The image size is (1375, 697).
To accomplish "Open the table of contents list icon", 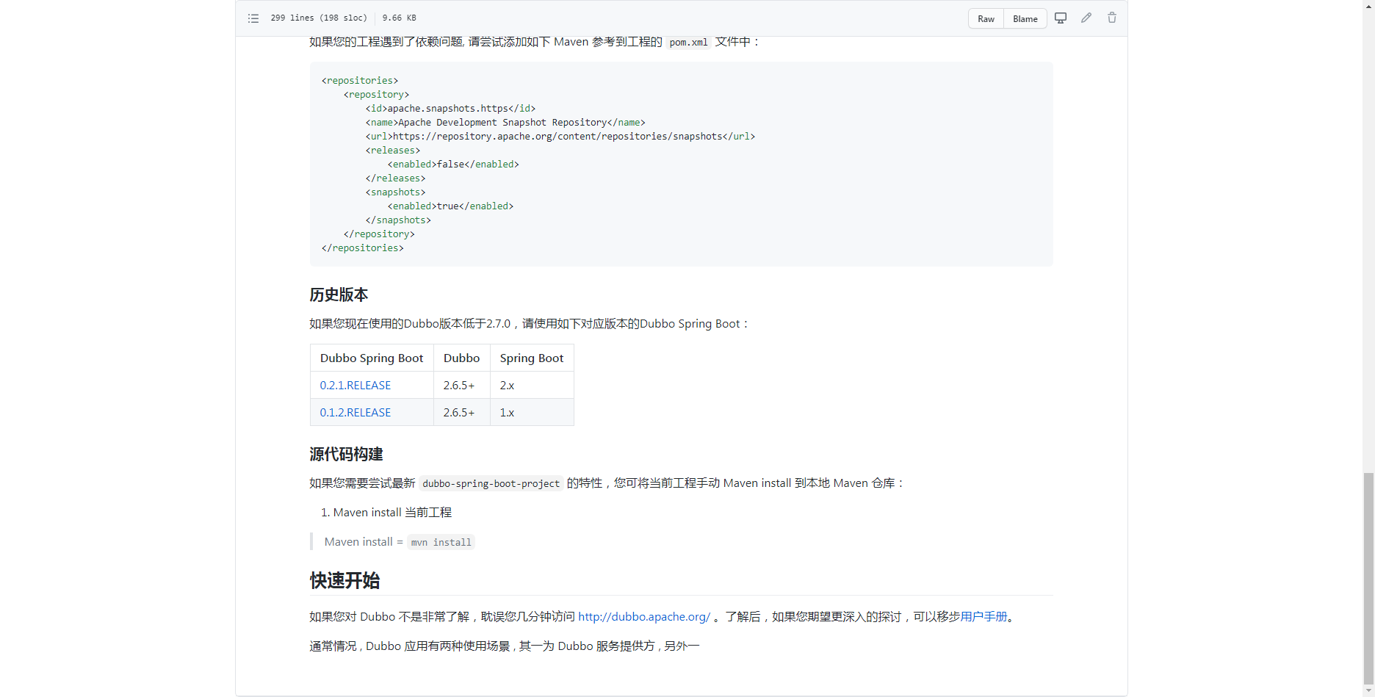I will click(x=253, y=18).
